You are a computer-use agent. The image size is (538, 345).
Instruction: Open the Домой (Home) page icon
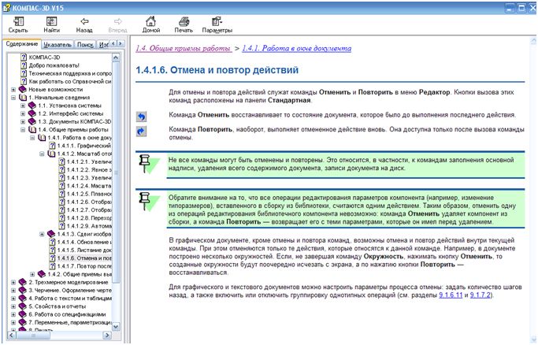tap(151, 21)
